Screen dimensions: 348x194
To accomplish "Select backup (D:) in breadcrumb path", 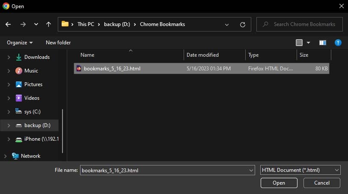I will (x=117, y=24).
